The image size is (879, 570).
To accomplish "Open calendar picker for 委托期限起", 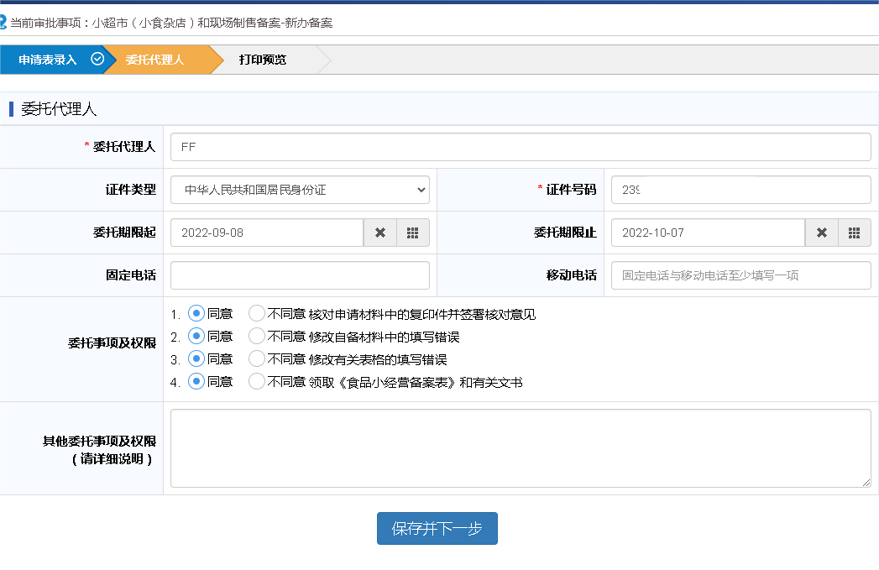I will click(x=412, y=233).
